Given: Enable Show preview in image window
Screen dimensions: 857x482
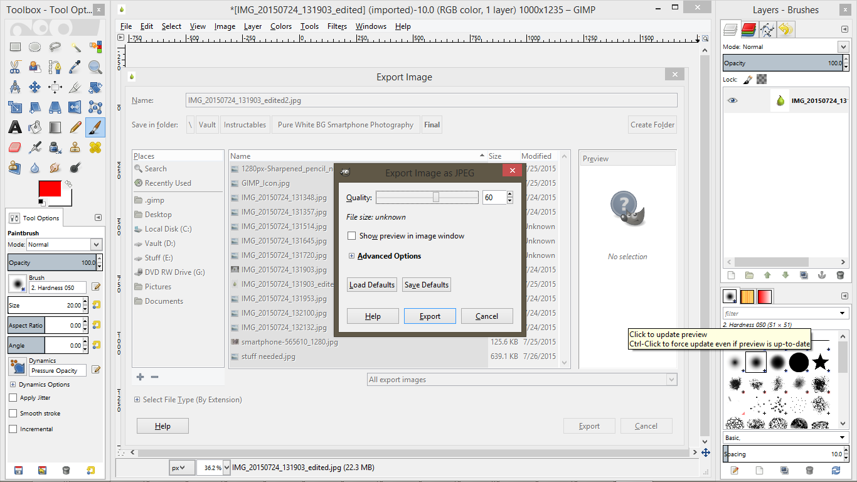Looking at the screenshot, I should coord(352,235).
